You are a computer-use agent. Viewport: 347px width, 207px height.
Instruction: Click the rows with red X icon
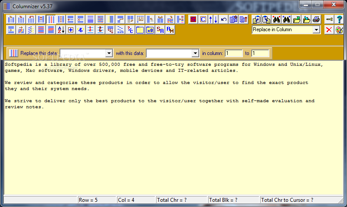click(x=81, y=19)
